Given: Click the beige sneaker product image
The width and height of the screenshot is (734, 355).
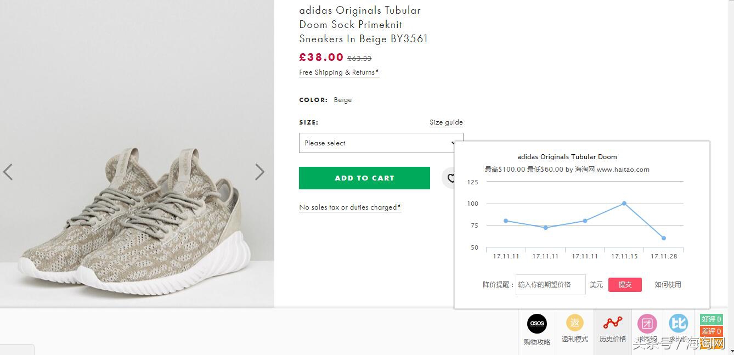Looking at the screenshot, I should (x=134, y=219).
